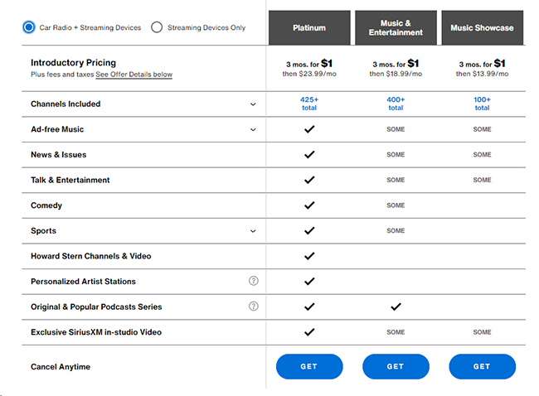Click 'then $23.99/mo' Platinum price text
539x396 pixels.
(x=309, y=74)
